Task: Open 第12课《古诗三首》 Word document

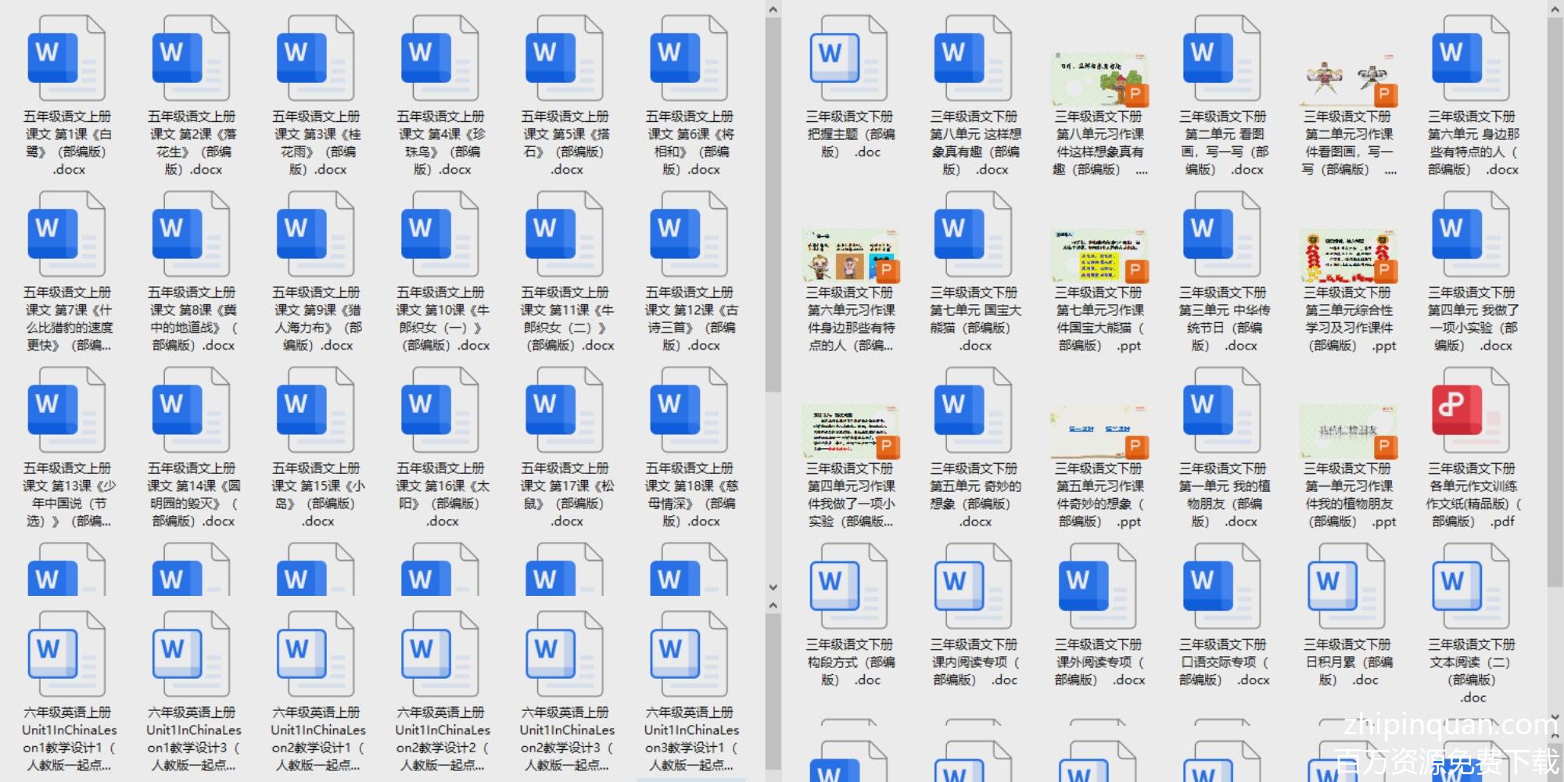Action: pos(689,229)
